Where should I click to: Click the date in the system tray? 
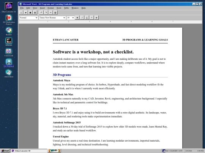pos(188,151)
